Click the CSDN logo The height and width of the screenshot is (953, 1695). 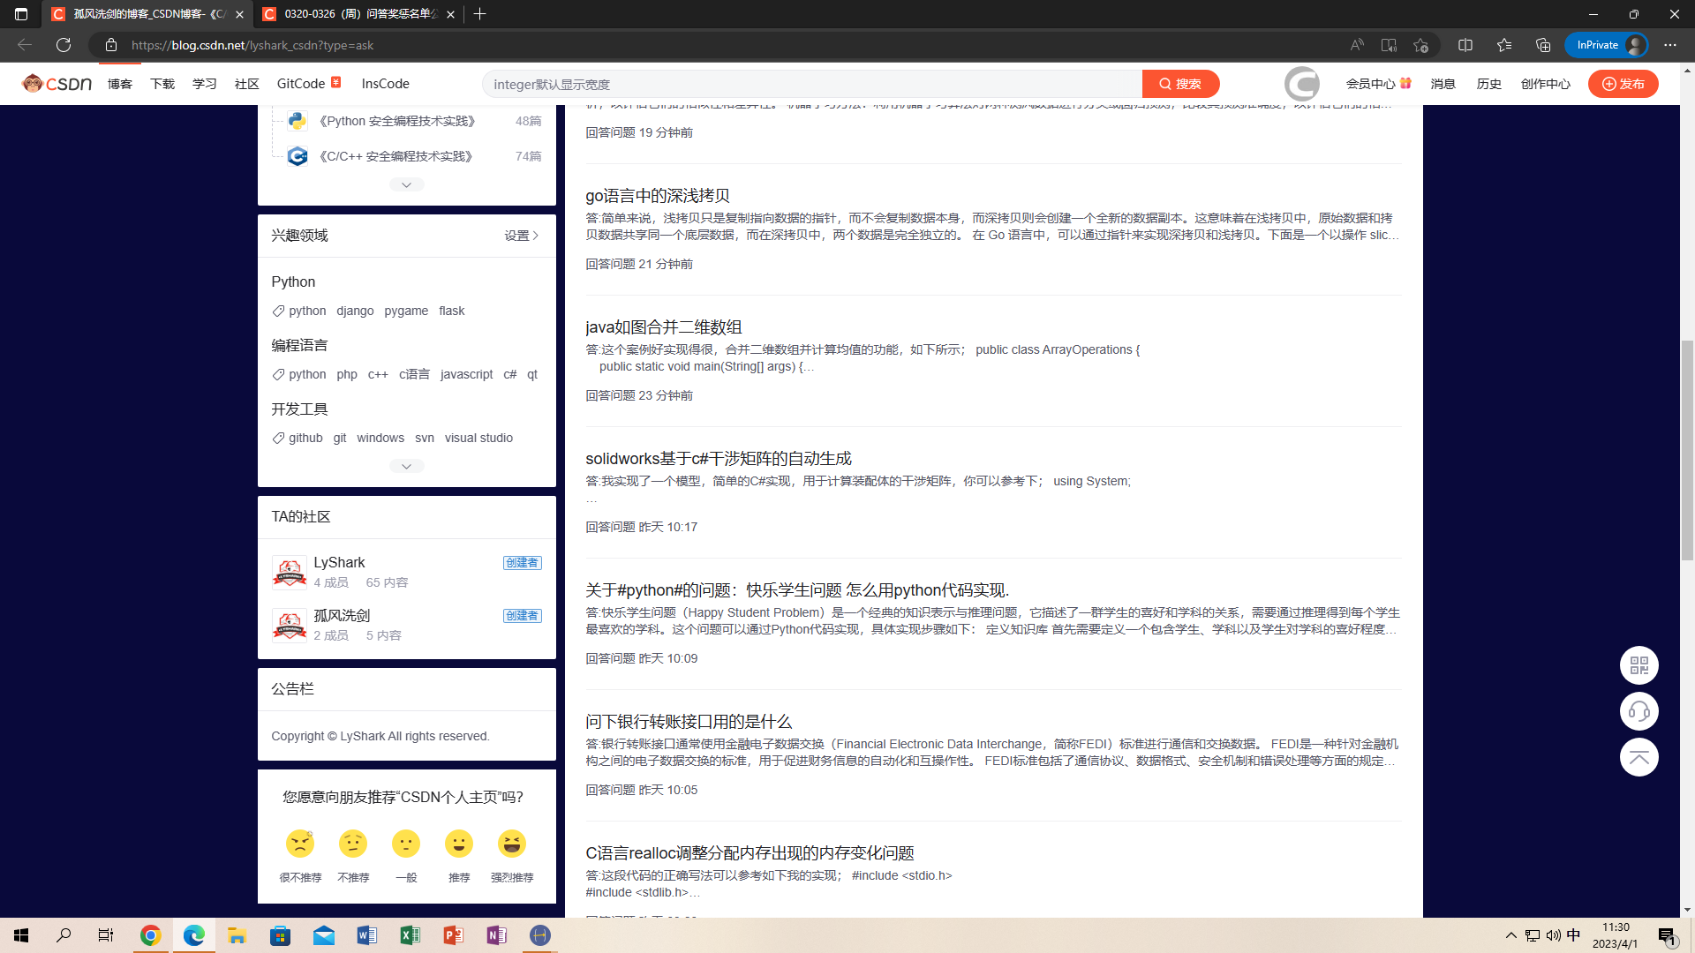coord(57,84)
